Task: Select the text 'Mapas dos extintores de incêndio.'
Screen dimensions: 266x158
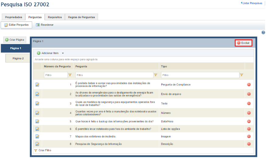Action: pos(96,137)
